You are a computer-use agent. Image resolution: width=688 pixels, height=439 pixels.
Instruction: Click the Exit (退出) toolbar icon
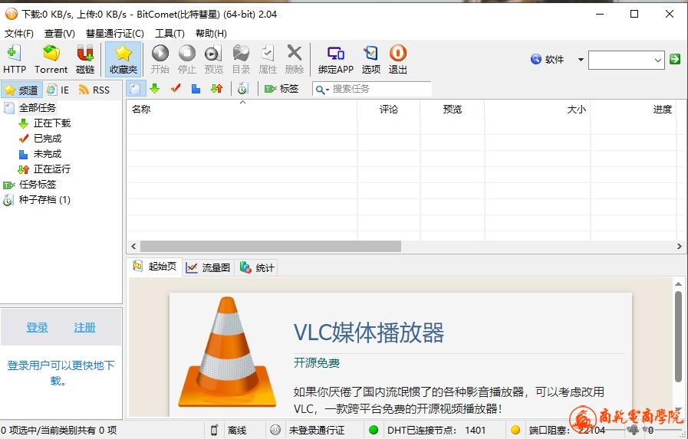pos(397,59)
